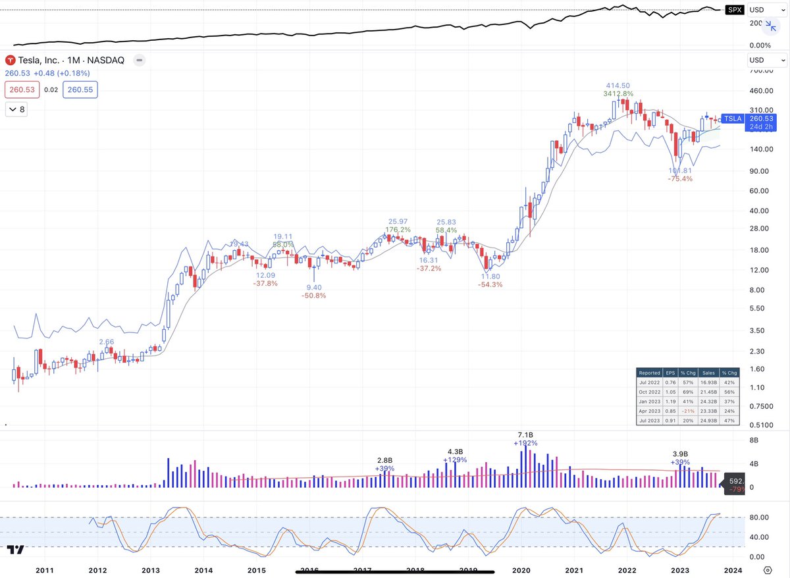
Task: Click the green 176.2% gain label
Action: tap(398, 230)
